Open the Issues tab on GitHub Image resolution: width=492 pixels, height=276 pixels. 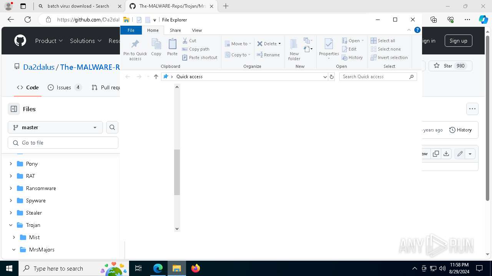click(65, 87)
